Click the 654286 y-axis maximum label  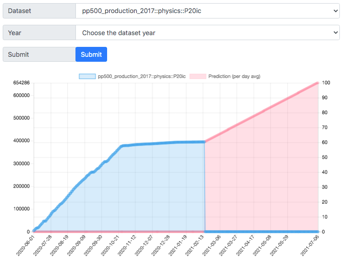21,82
